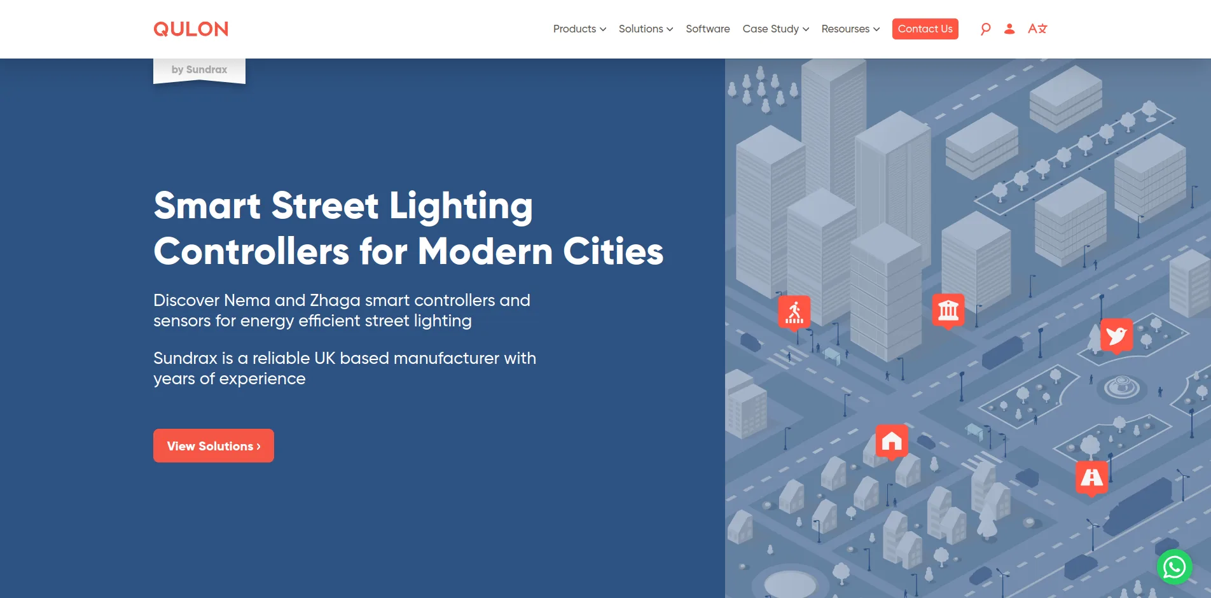Expand the Products menu
1211x598 pixels.
pyautogui.click(x=579, y=29)
